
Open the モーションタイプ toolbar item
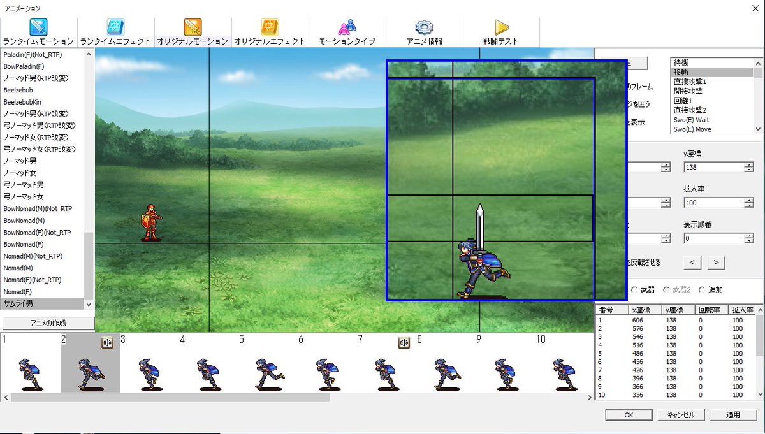[x=347, y=32]
